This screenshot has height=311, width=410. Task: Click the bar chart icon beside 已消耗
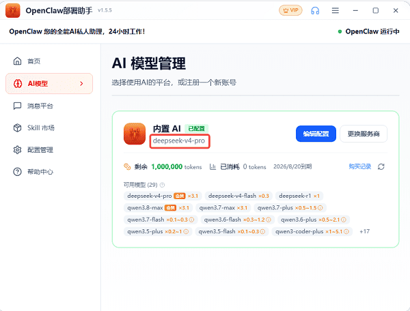[x=213, y=166]
